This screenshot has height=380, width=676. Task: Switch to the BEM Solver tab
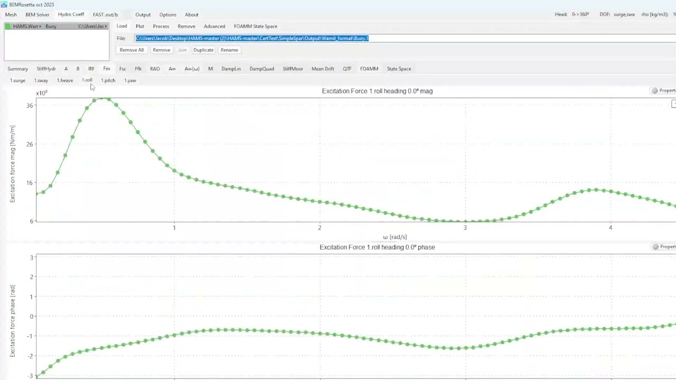tap(37, 15)
